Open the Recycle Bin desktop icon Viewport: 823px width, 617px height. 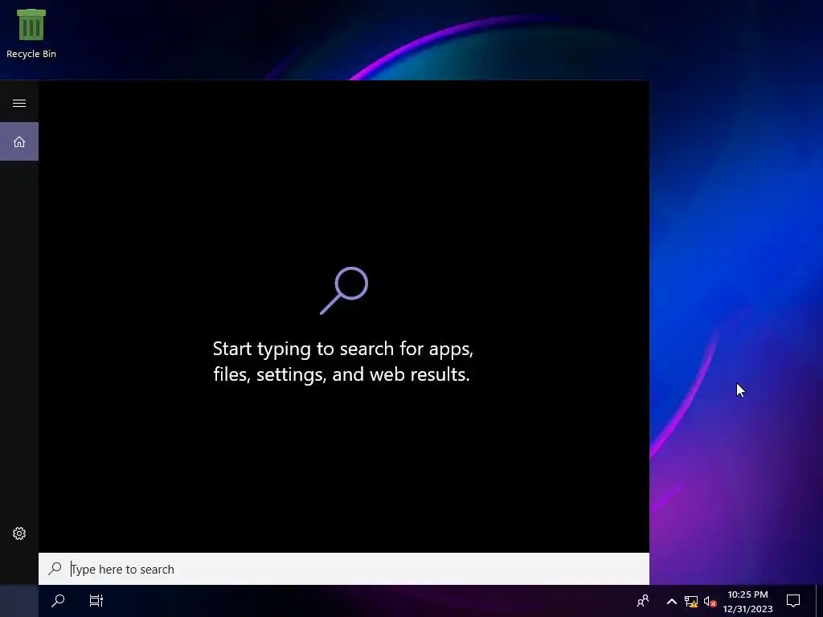[31, 34]
